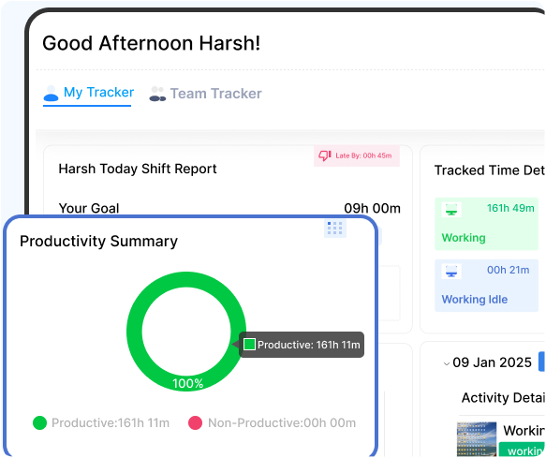This screenshot has width=546, height=458.
Task: Click Harsh Today Shift Report heading
Action: click(x=138, y=169)
